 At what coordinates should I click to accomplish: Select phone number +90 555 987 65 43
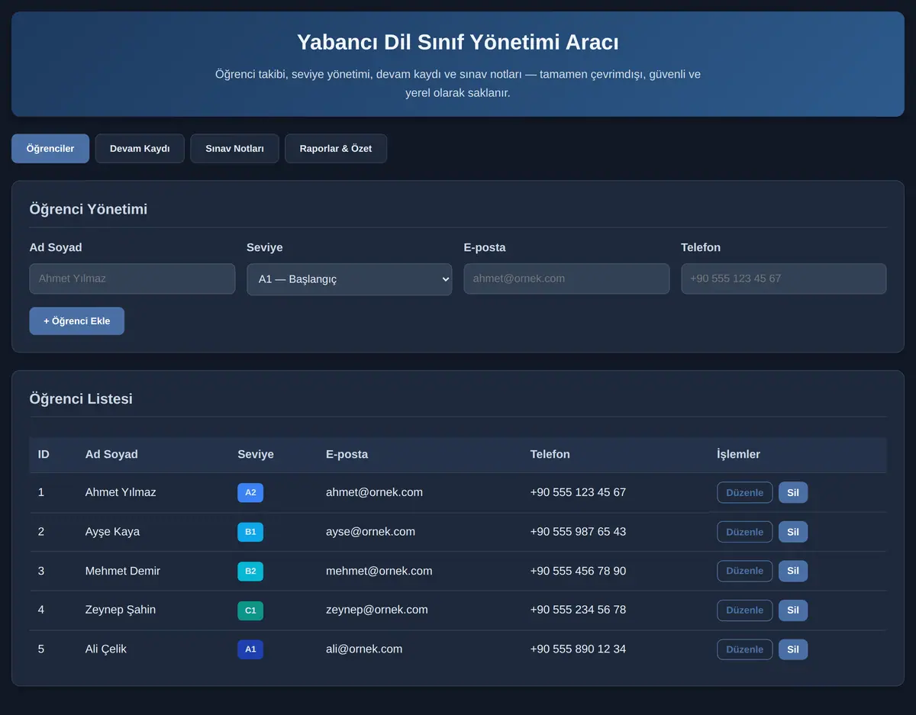point(578,532)
